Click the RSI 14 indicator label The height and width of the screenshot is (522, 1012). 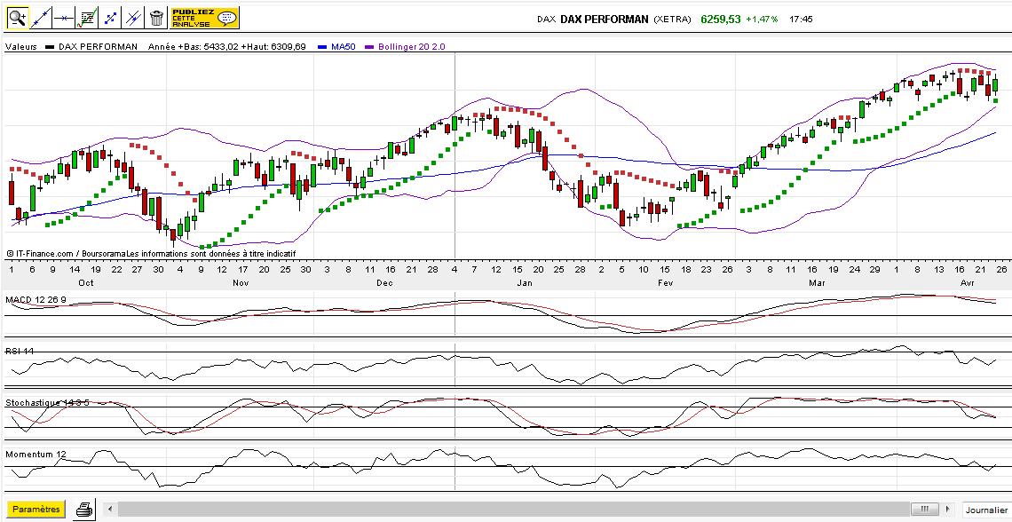(20, 351)
